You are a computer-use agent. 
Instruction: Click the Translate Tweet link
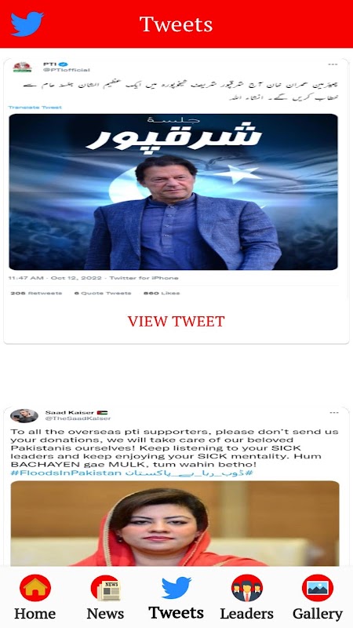click(x=35, y=108)
